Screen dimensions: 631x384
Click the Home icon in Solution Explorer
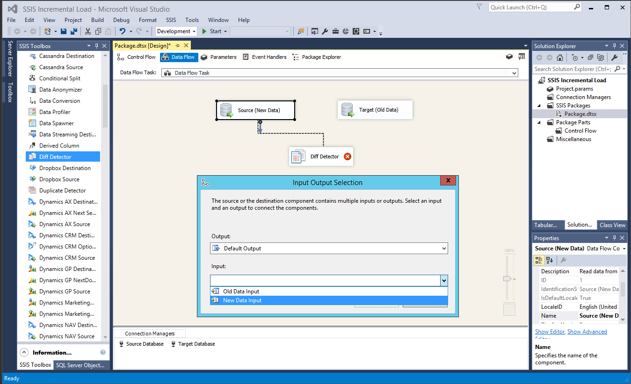[x=560, y=57]
